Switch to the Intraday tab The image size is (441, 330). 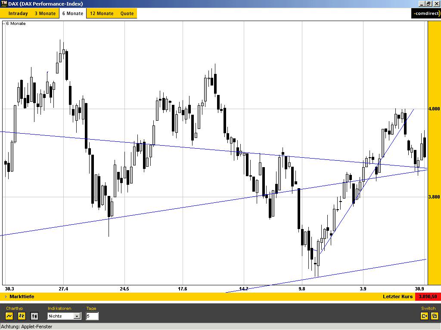(x=18, y=13)
